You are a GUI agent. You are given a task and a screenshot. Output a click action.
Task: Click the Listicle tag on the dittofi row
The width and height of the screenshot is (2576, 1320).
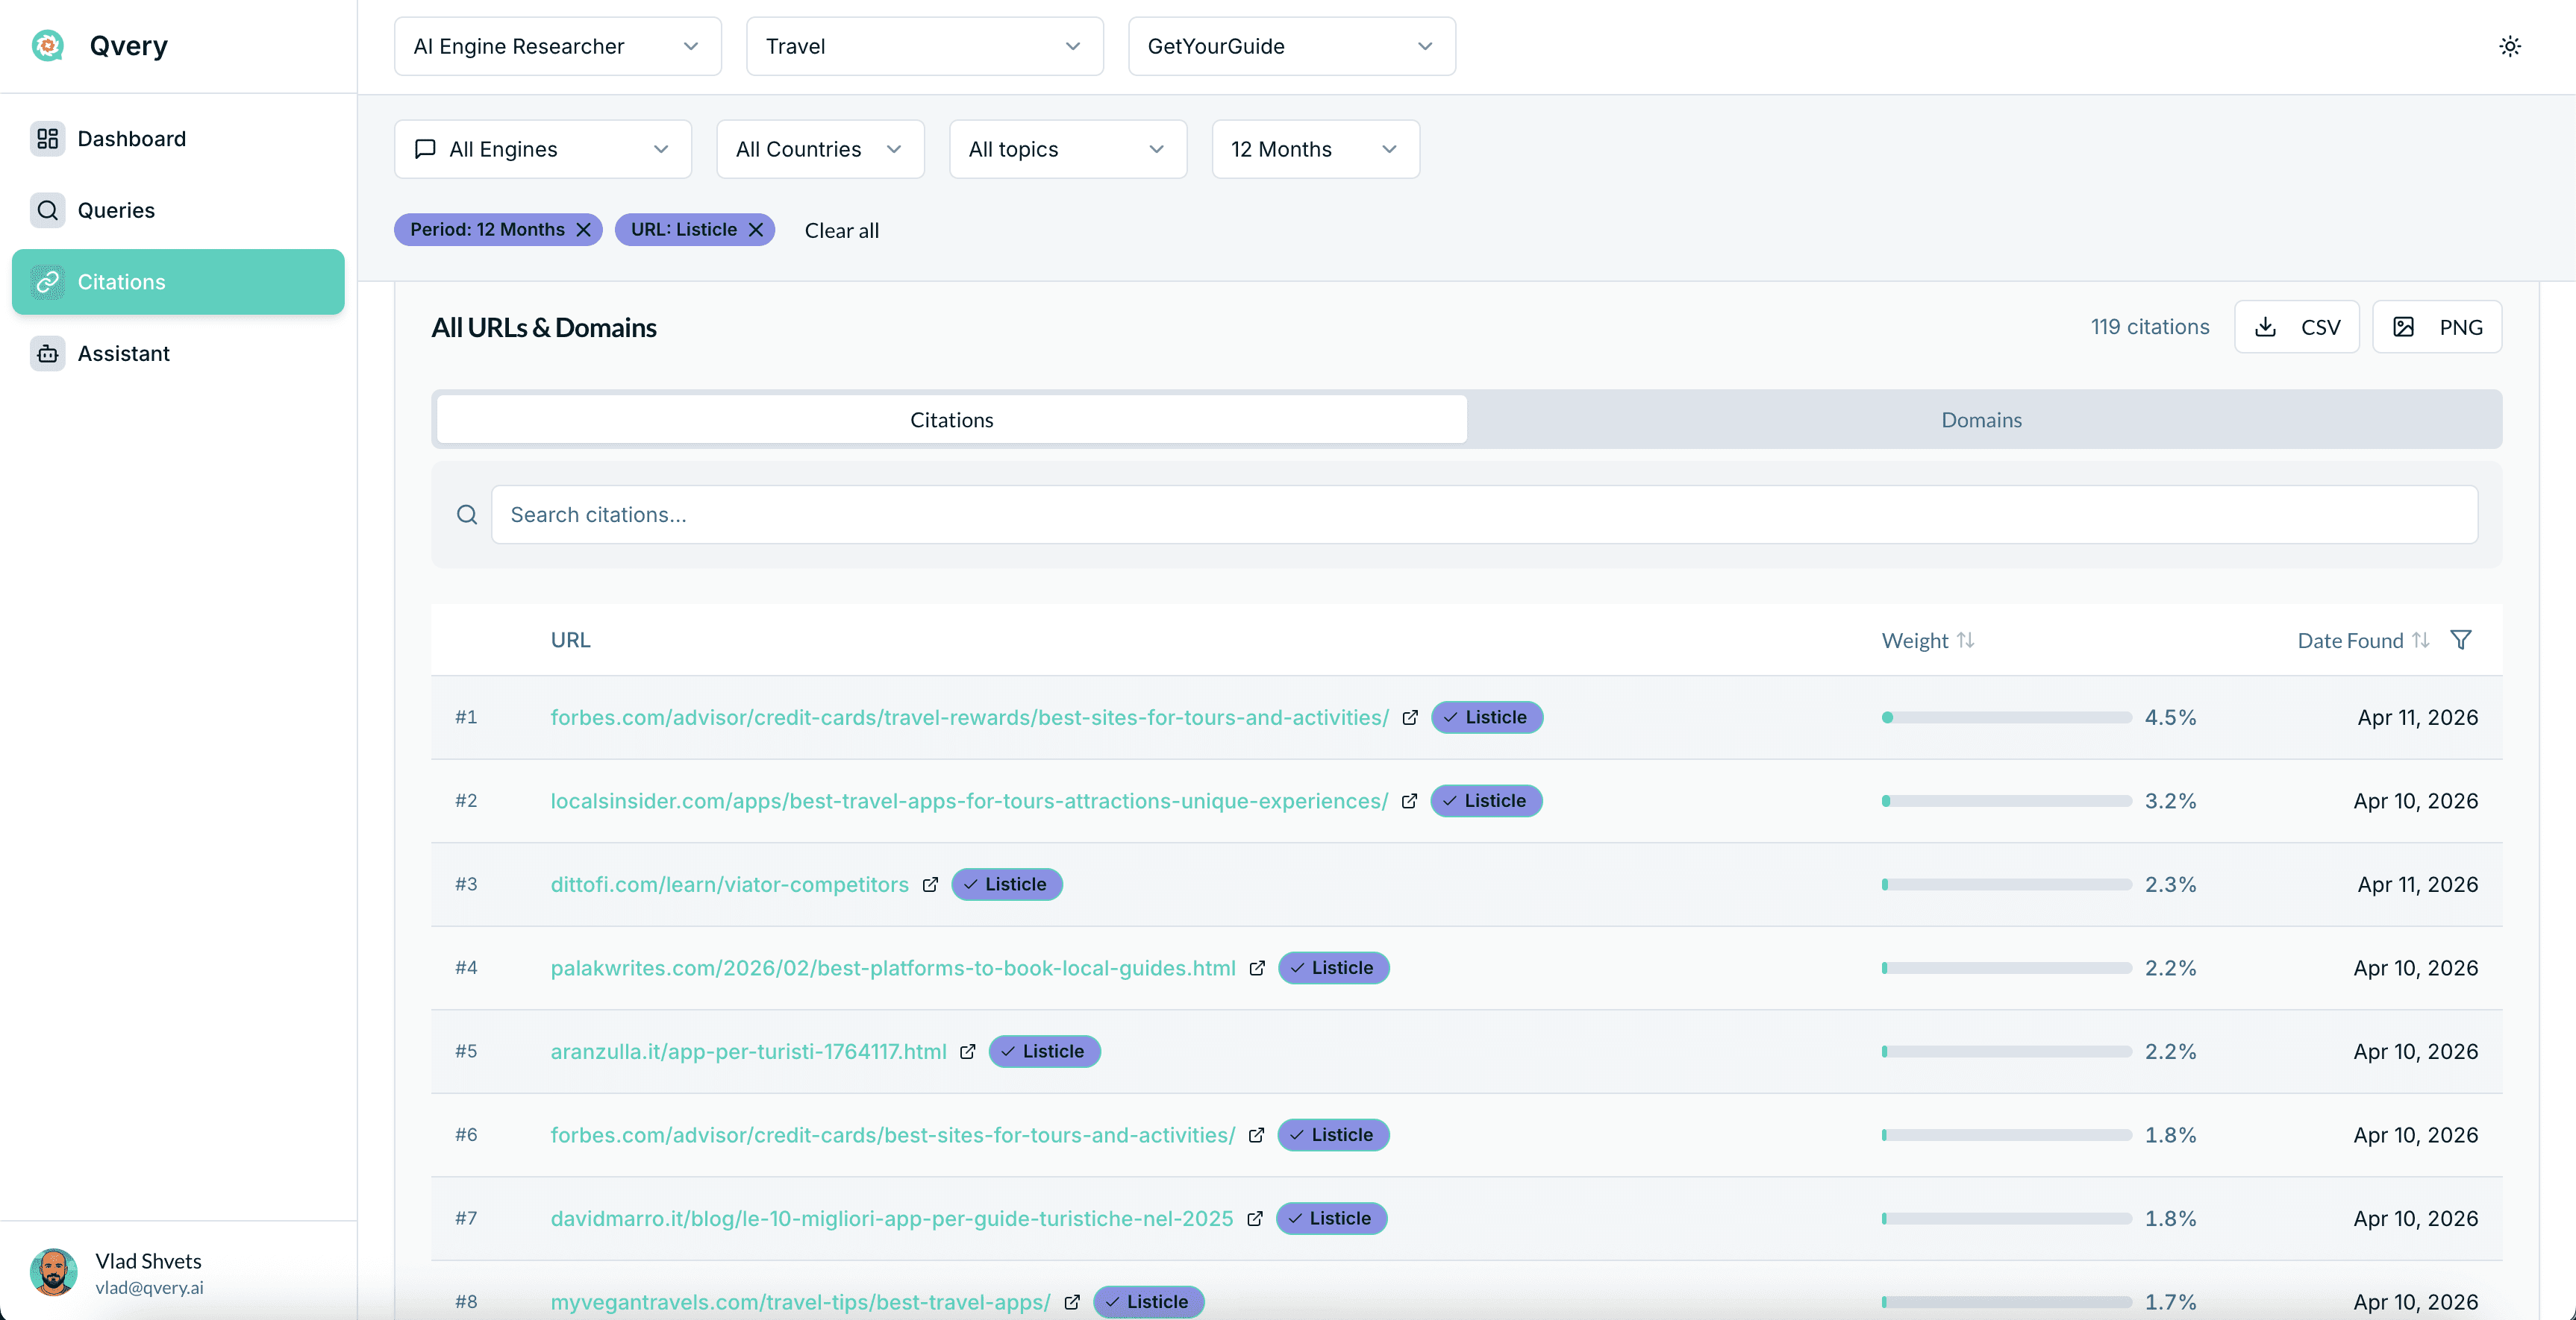[x=1006, y=884]
